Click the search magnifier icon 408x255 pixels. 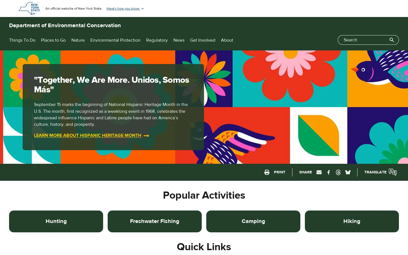pyautogui.click(x=392, y=40)
